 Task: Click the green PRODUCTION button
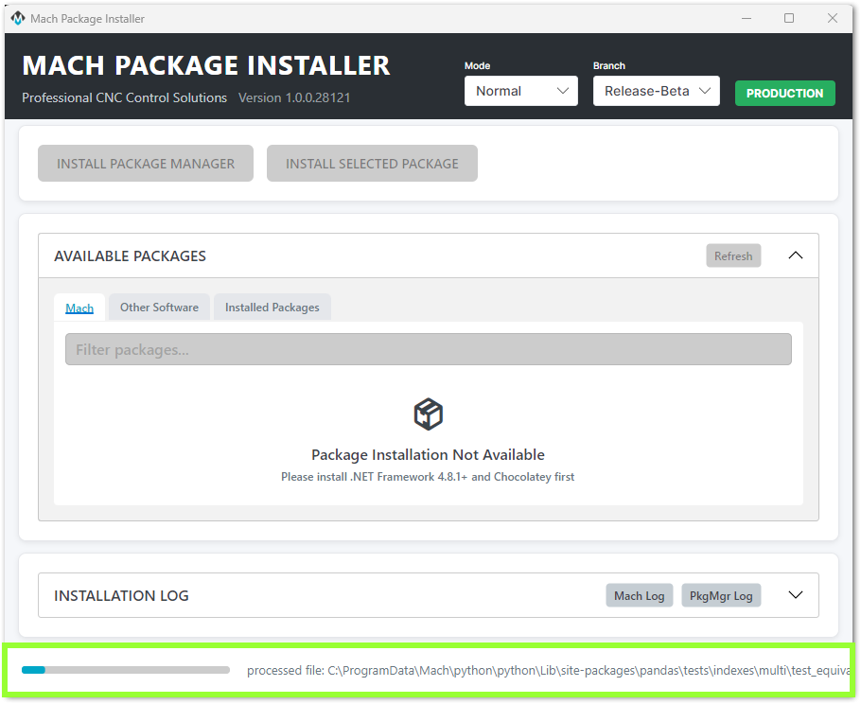(x=784, y=94)
